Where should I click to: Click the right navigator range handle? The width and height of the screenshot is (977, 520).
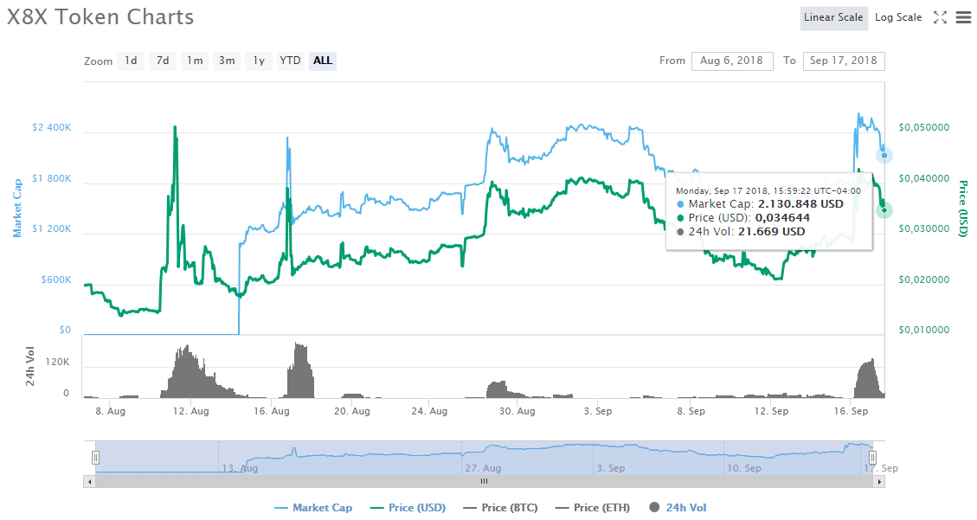873,458
